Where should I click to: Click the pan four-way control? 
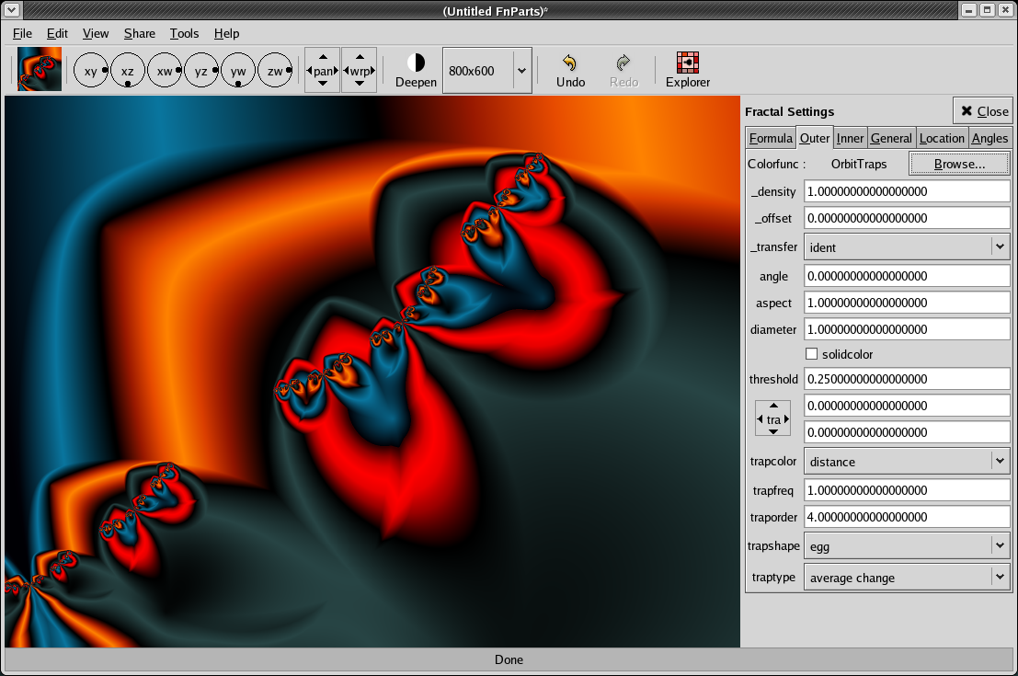322,71
